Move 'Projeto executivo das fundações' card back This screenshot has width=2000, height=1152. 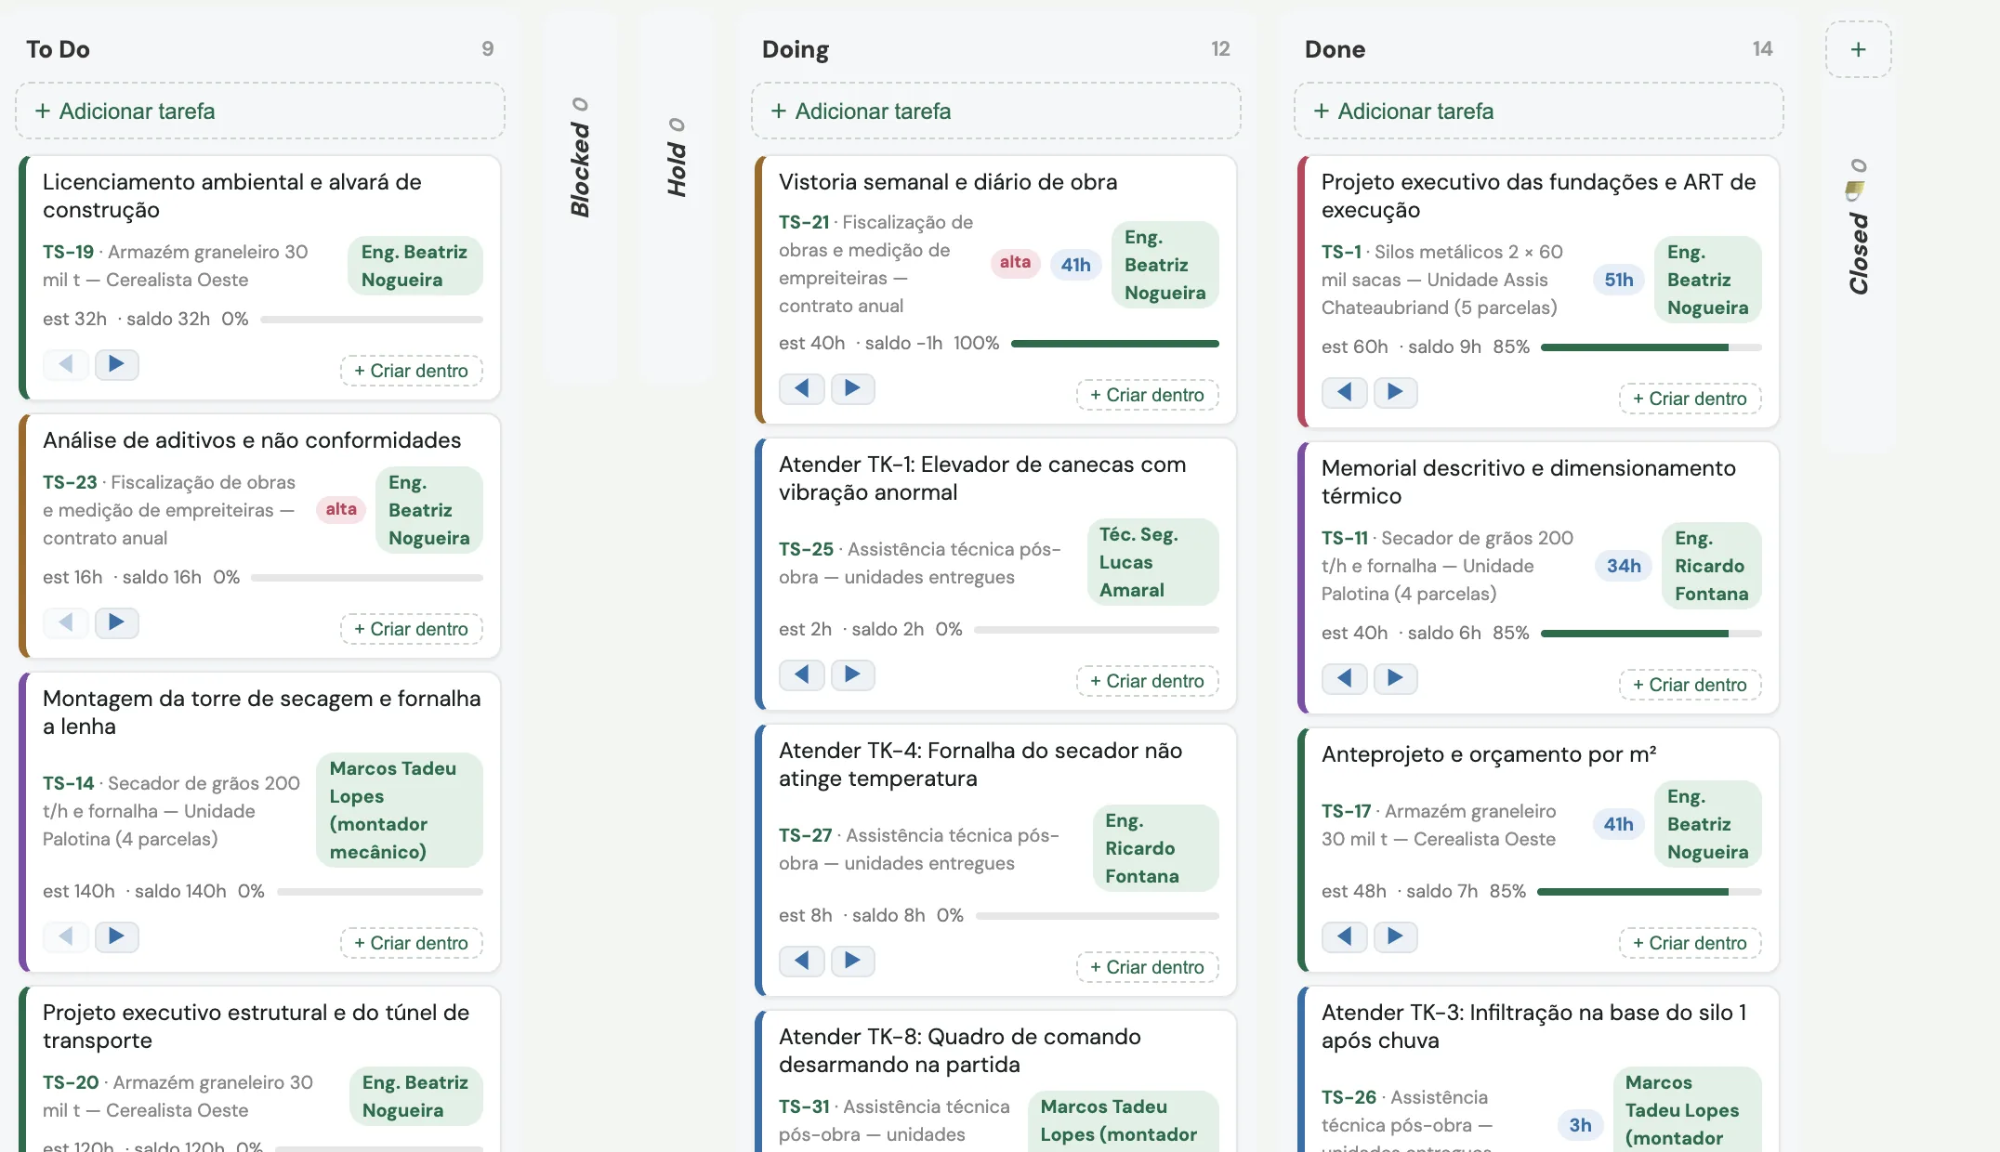point(1345,392)
